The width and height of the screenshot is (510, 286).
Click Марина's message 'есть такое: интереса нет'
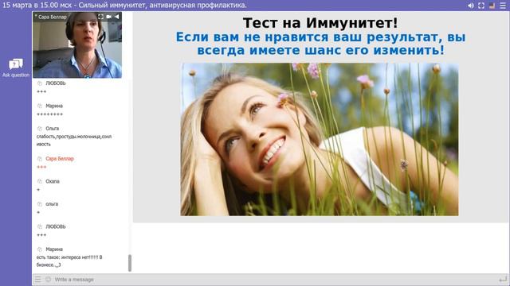[69, 261]
